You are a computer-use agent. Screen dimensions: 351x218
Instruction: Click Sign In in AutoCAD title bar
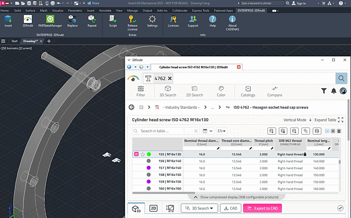299,3
